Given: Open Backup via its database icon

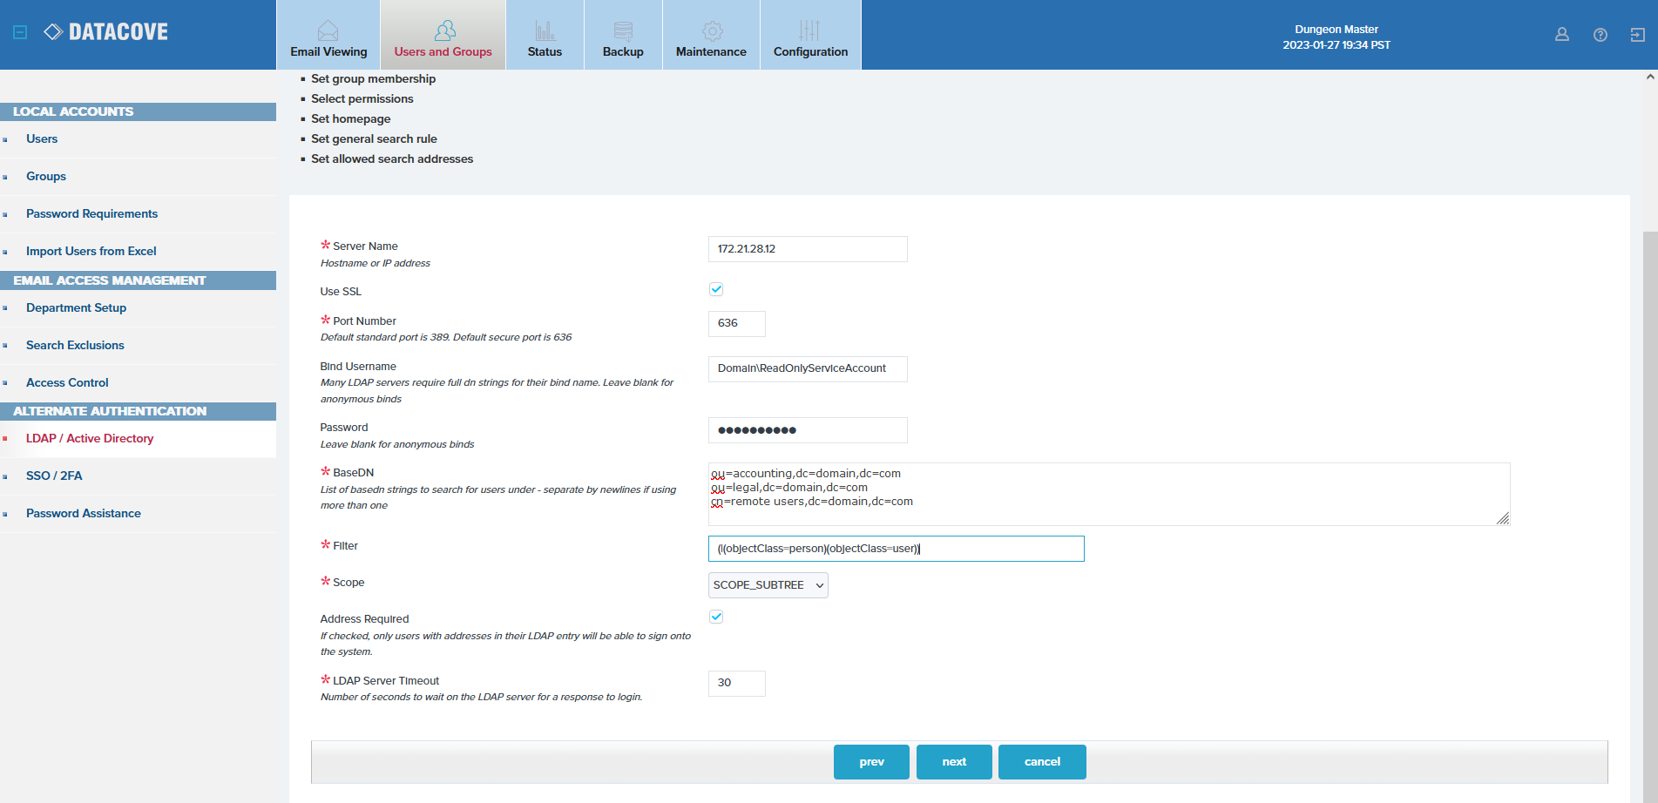Looking at the screenshot, I should (623, 31).
